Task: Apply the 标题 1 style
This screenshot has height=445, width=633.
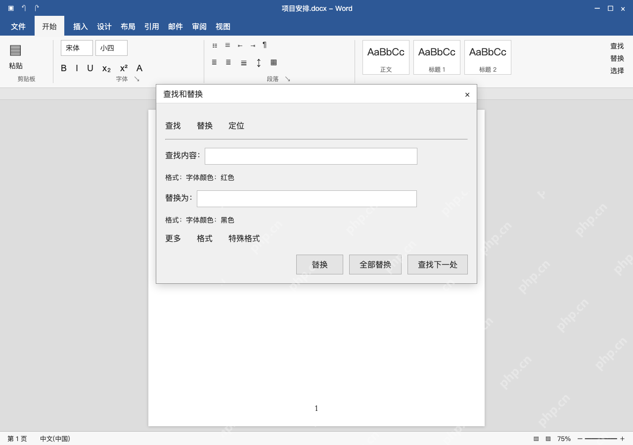Action: pos(437,57)
